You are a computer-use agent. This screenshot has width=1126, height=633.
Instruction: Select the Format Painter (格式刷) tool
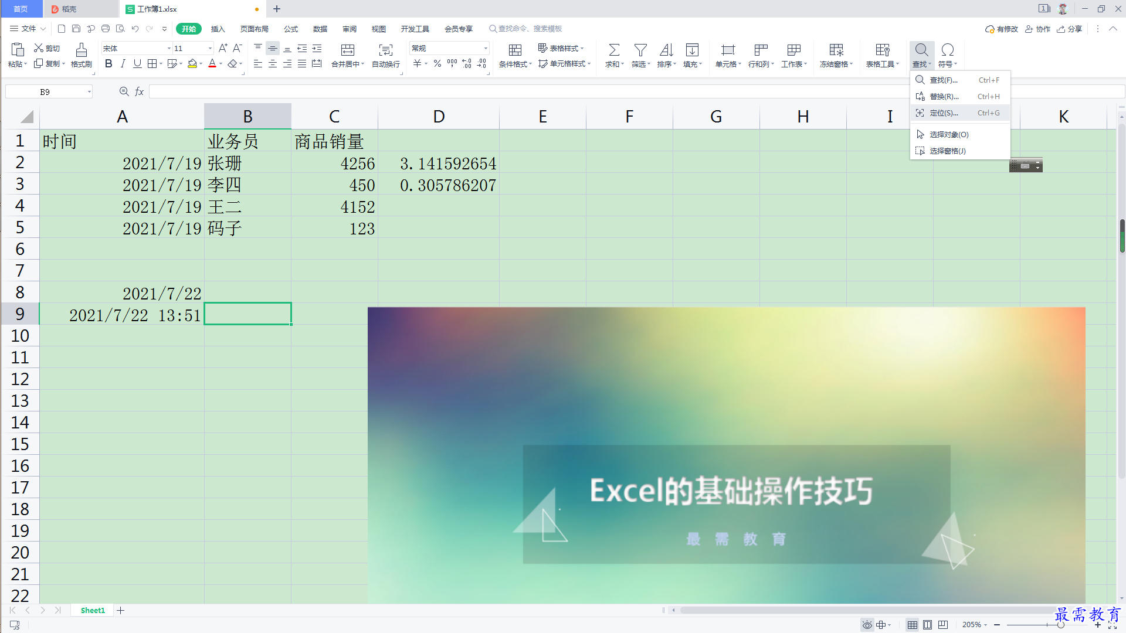pos(82,55)
